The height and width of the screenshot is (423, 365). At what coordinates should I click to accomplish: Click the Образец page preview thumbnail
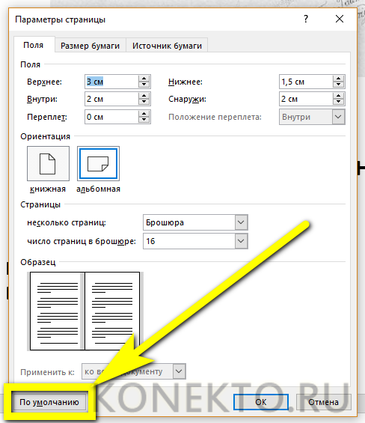tap(85, 311)
